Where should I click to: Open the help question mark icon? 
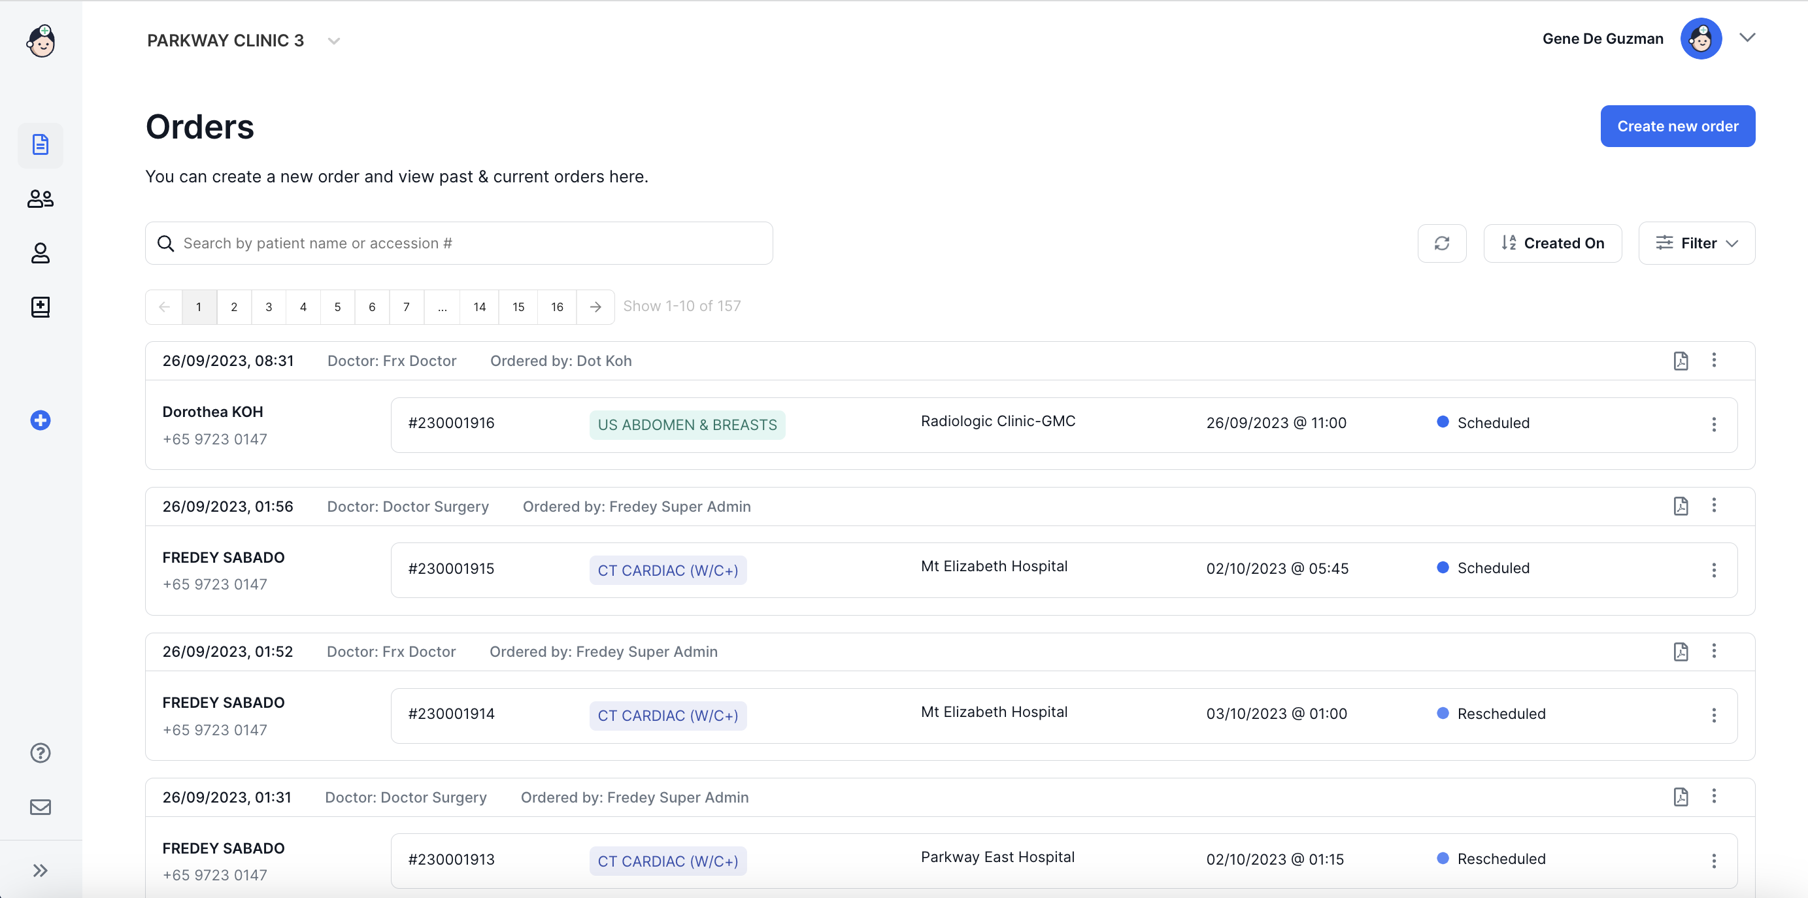point(40,753)
